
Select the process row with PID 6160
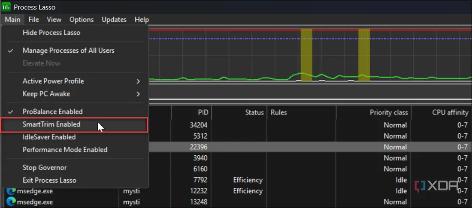[x=310, y=169]
